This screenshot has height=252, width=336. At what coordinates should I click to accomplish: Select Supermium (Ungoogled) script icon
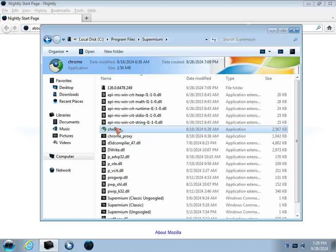pos(104,212)
